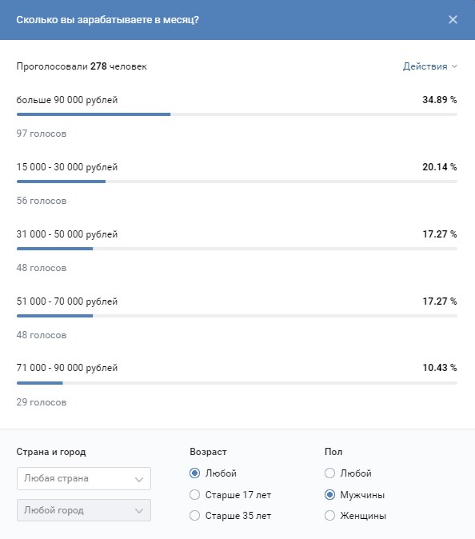The height and width of the screenshot is (539, 475).
Task: Click the chevron arrow in country field
Action: coord(139,479)
